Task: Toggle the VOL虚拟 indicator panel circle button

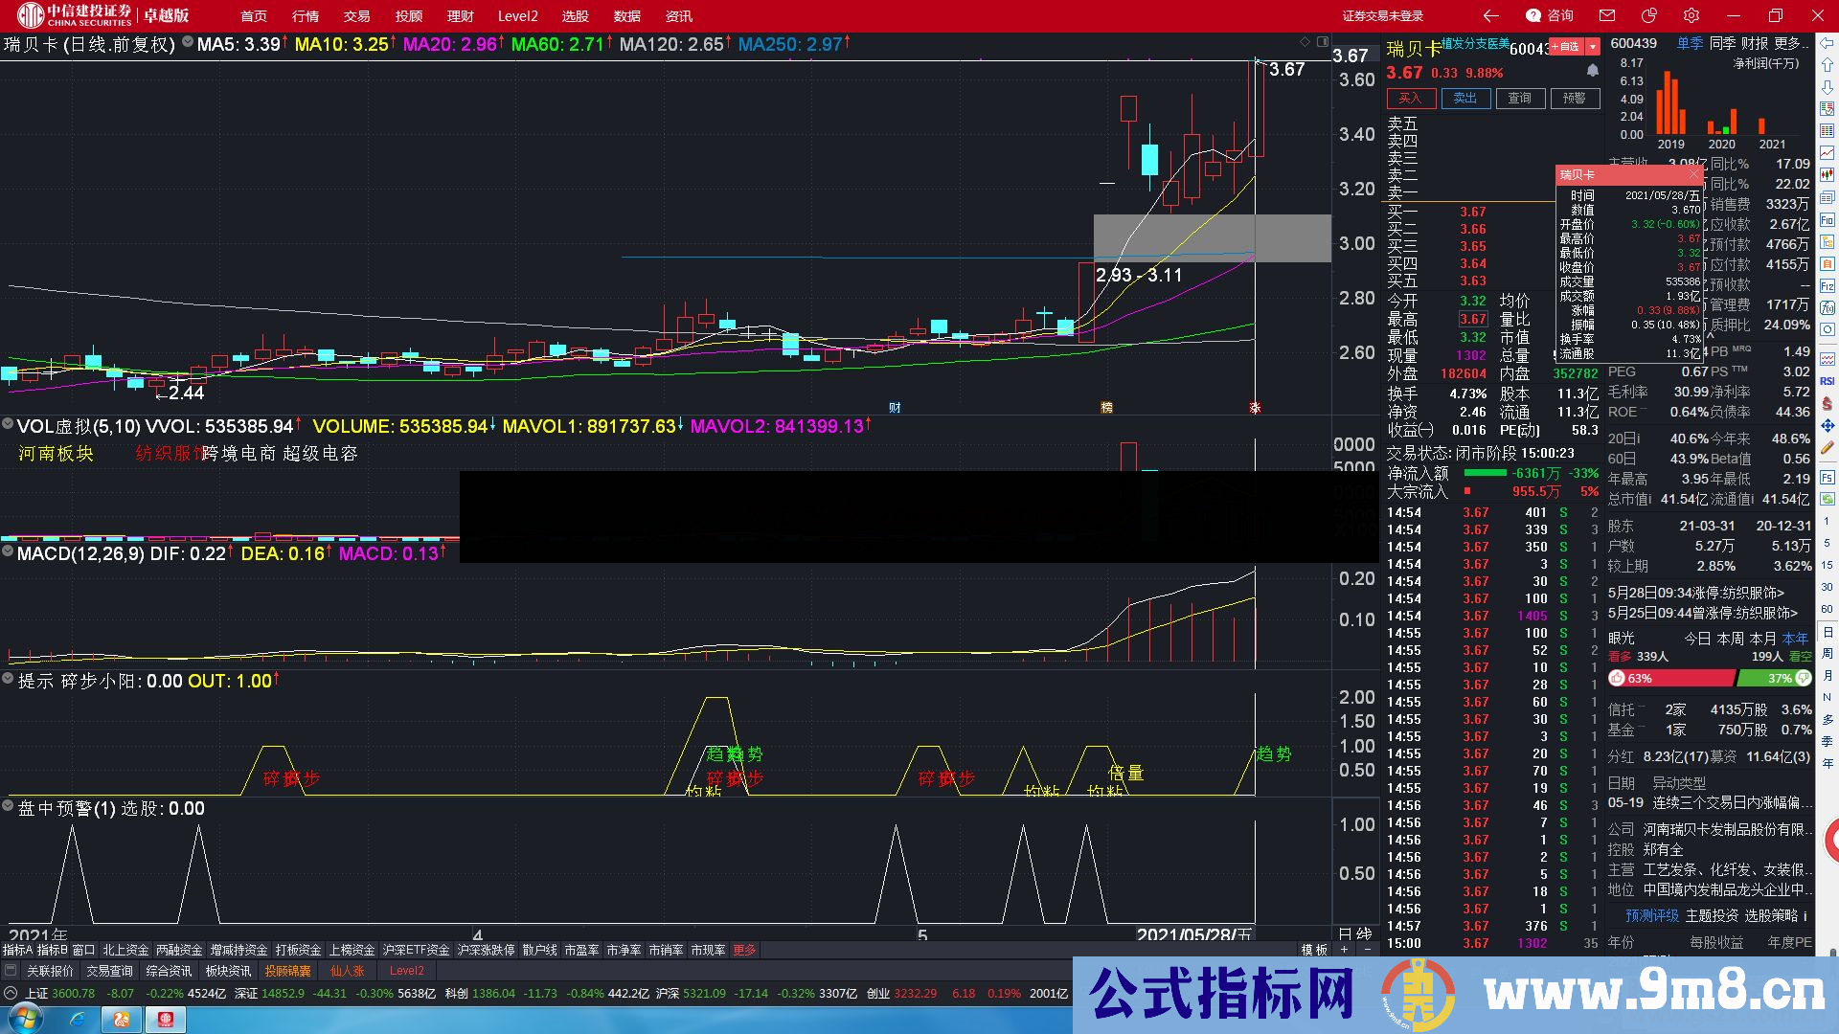Action: coord(8,425)
